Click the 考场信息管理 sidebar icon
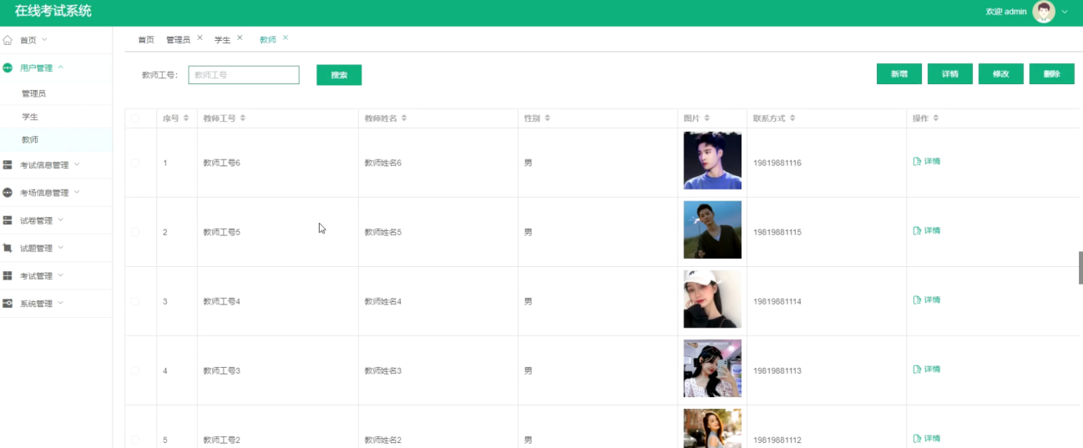Screen dimensions: 1083x448 click(x=8, y=193)
